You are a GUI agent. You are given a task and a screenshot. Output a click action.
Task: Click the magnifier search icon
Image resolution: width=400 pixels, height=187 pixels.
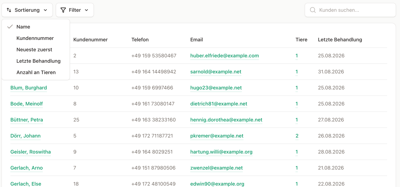coord(313,10)
